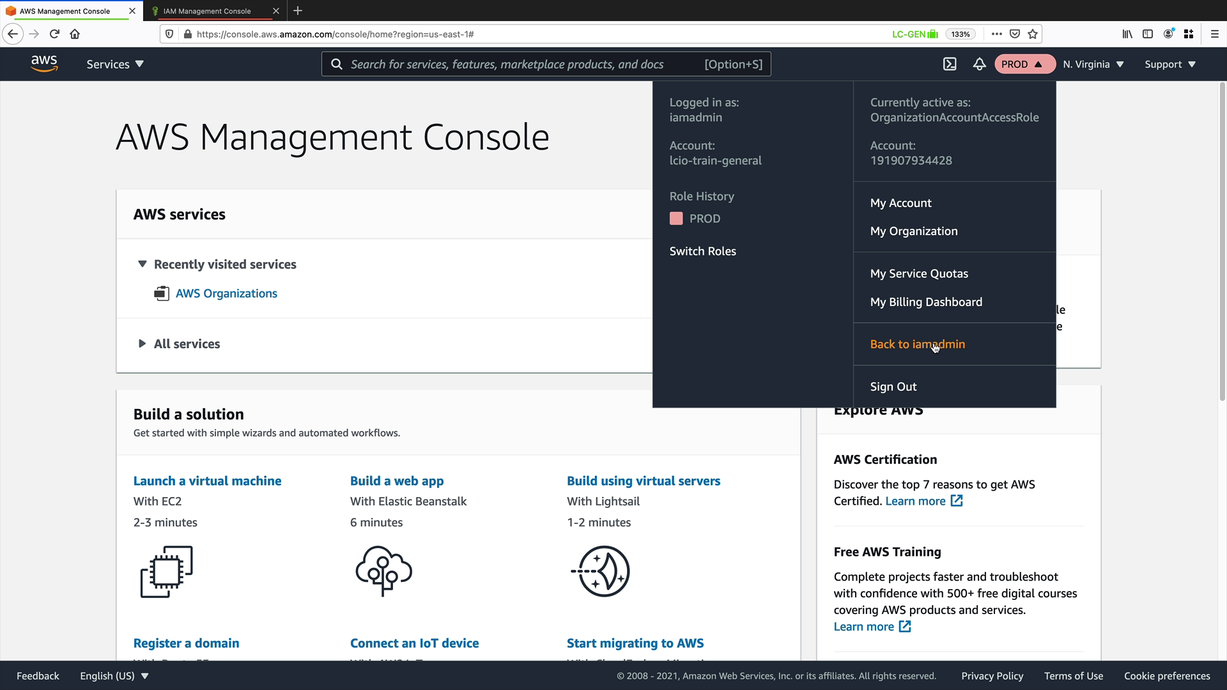Collapse Recently visited services section
Screen dimensions: 1227x690
(x=142, y=264)
